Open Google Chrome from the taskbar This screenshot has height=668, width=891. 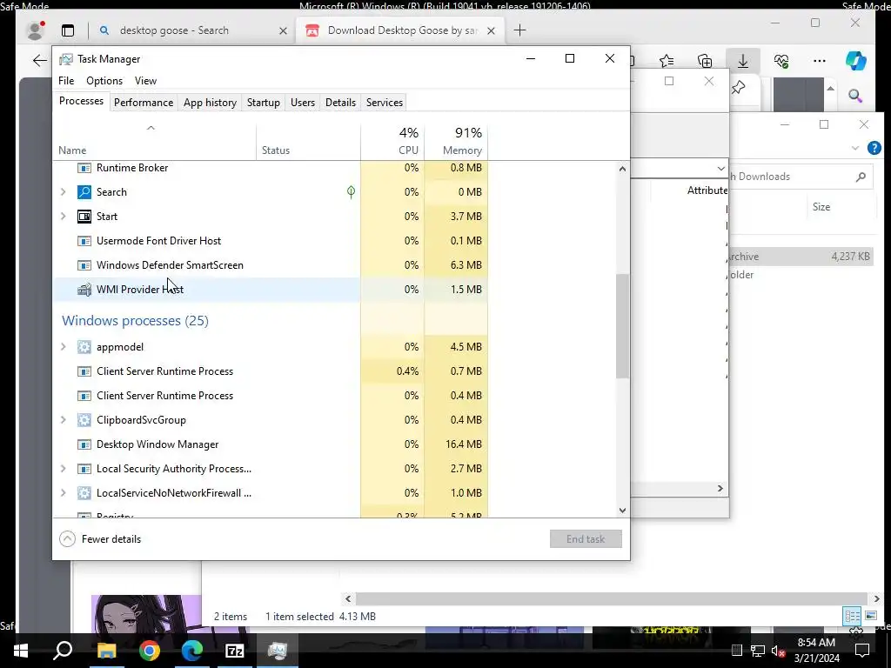pyautogui.click(x=150, y=651)
